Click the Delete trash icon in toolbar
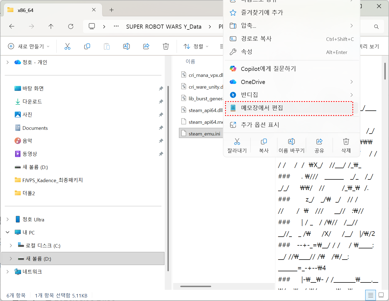The width and height of the screenshot is (389, 301). [x=166, y=46]
